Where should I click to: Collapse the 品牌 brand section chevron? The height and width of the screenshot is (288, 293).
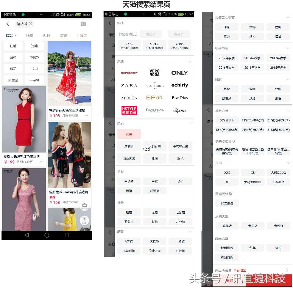[190, 61]
